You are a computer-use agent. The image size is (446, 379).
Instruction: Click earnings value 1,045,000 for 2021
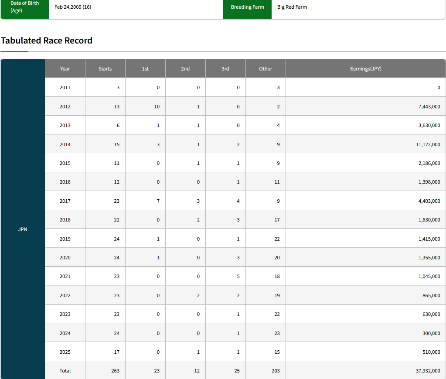coord(429,276)
